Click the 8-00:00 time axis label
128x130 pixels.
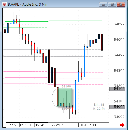[88, 125]
